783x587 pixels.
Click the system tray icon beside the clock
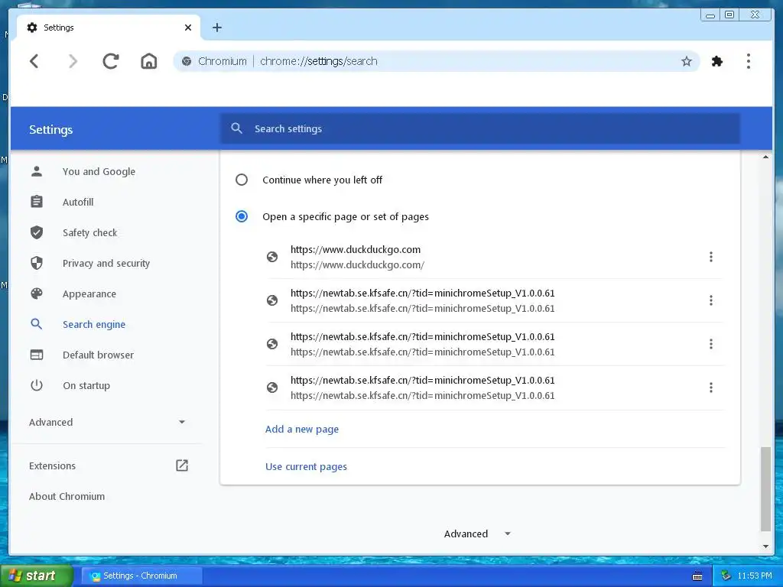(x=726, y=576)
